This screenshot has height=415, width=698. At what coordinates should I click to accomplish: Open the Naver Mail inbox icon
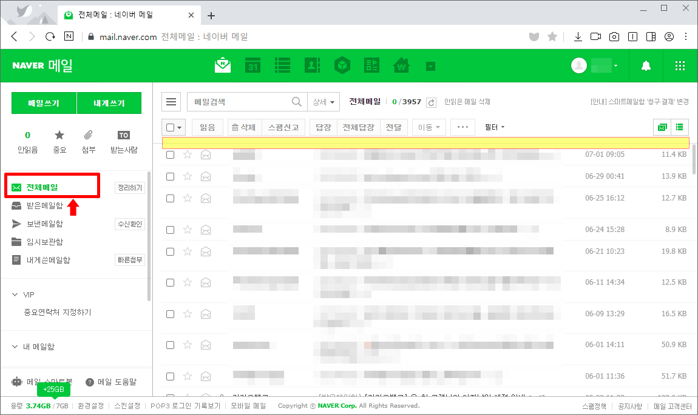click(x=223, y=65)
